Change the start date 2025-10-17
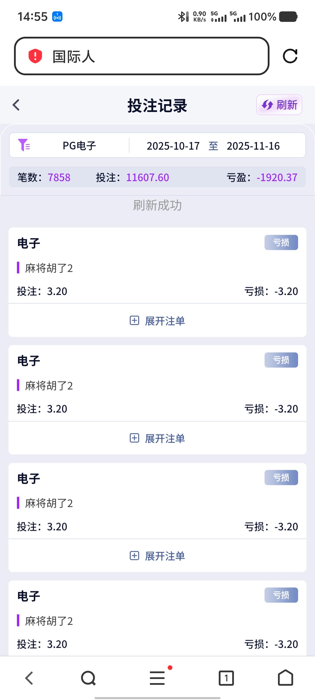This screenshot has height=700, width=315. click(173, 146)
